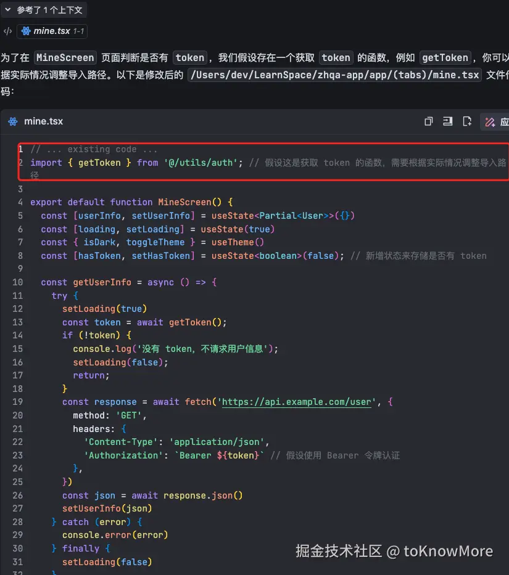Viewport: 509px width, 575px height.
Task: Click the copy code icon on mine.tsx block
Action: click(x=429, y=121)
